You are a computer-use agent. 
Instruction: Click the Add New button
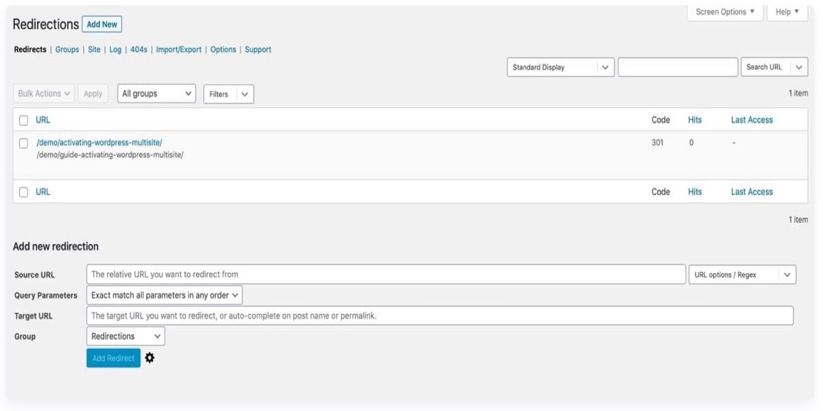tap(102, 25)
